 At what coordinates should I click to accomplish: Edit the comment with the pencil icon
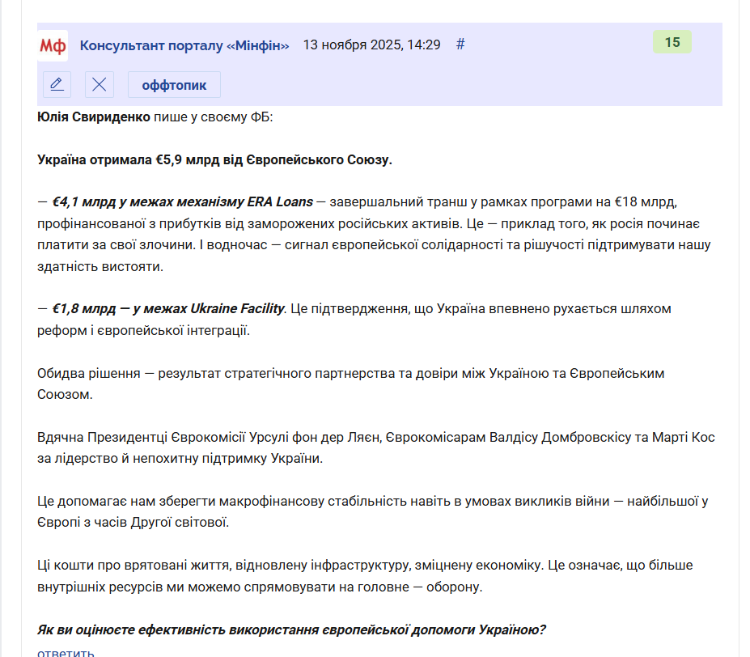[57, 85]
